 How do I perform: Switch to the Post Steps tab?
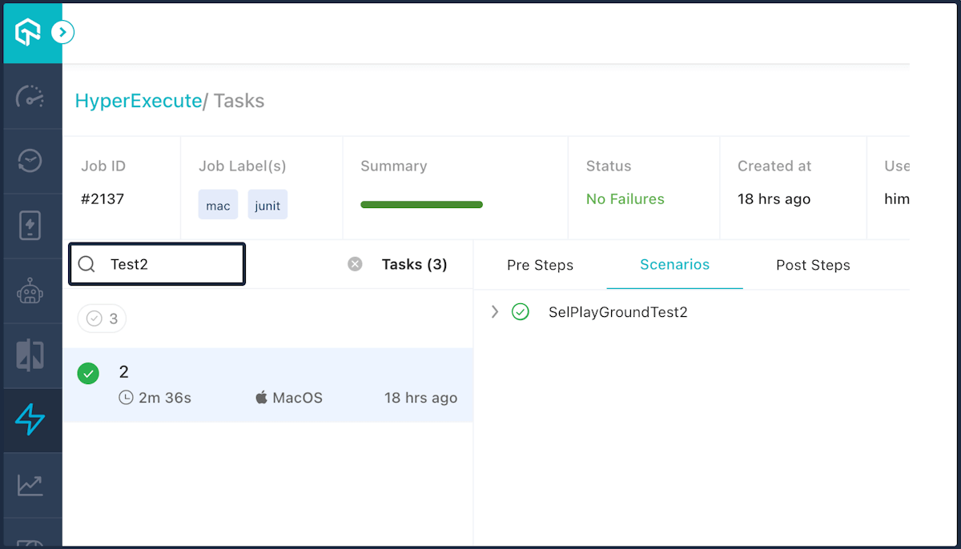[x=813, y=265]
